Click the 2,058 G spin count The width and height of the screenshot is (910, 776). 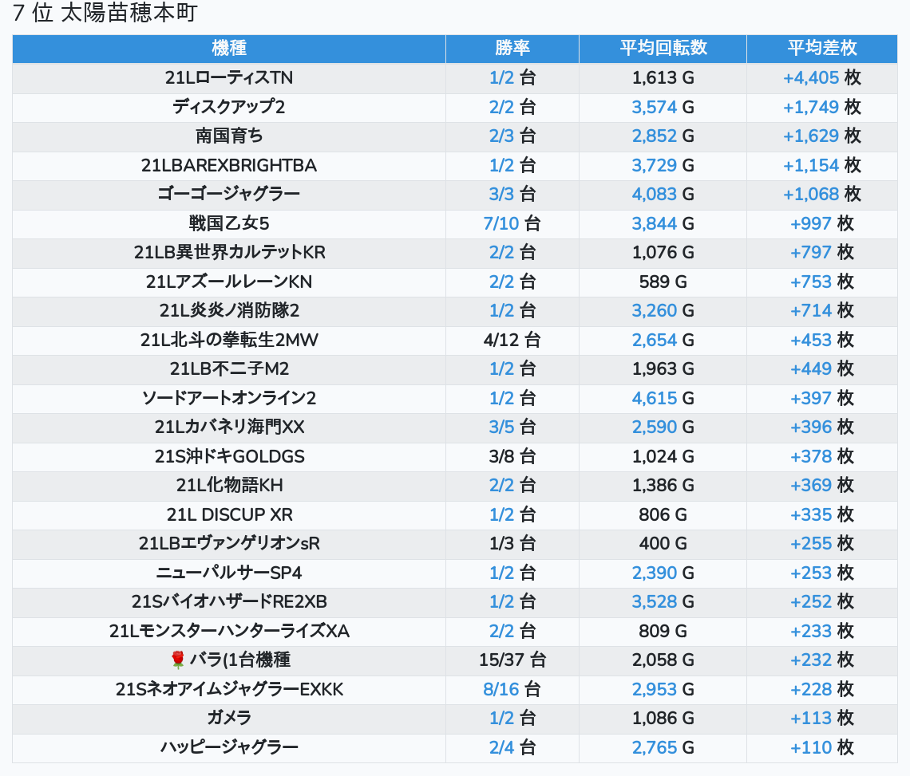tap(663, 660)
